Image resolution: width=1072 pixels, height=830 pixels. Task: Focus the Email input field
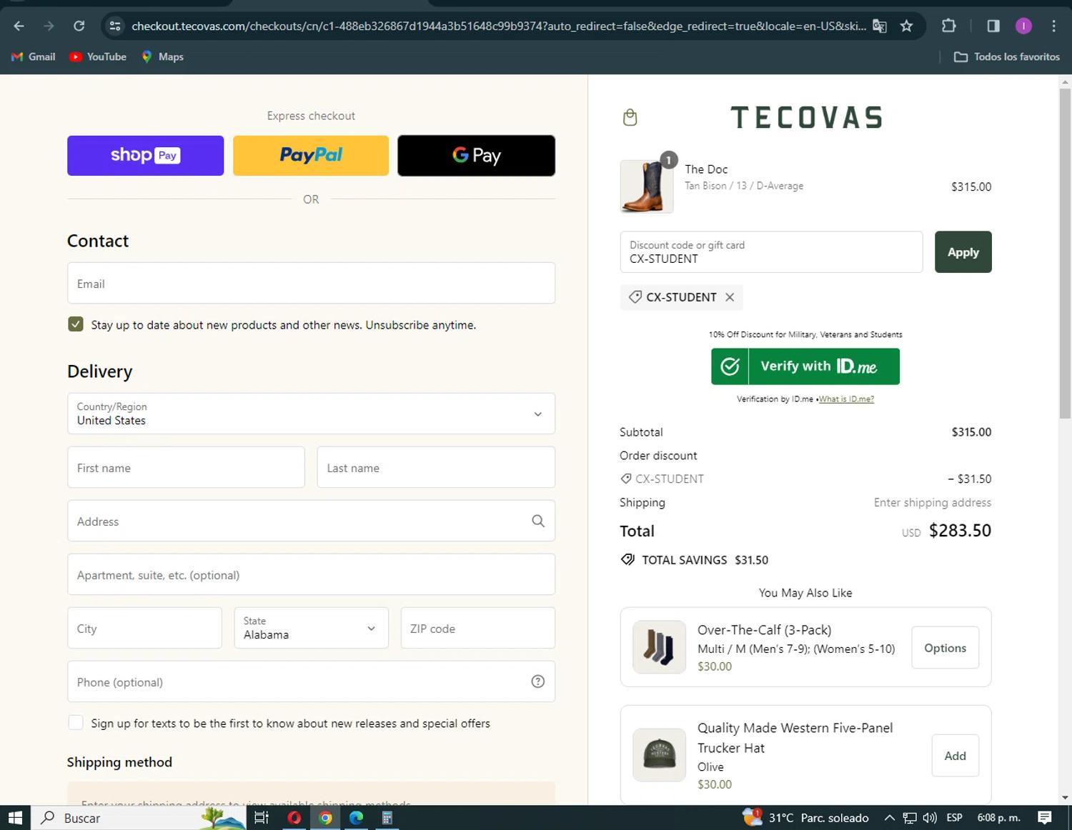[311, 283]
